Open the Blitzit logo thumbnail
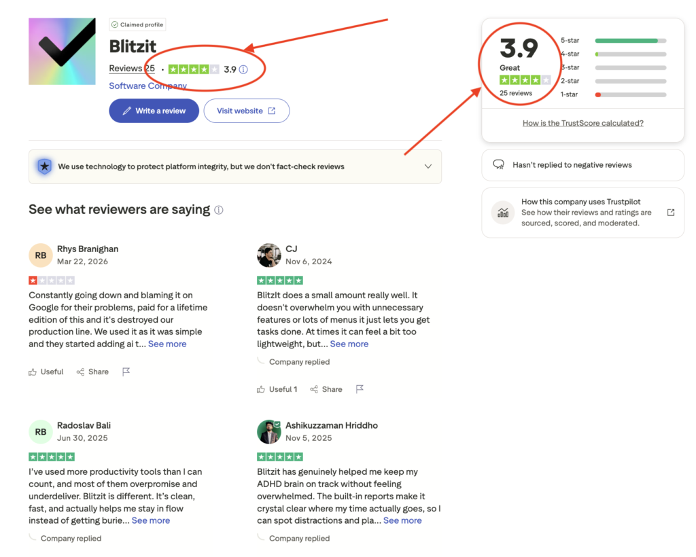696x557 pixels. pos(62,52)
